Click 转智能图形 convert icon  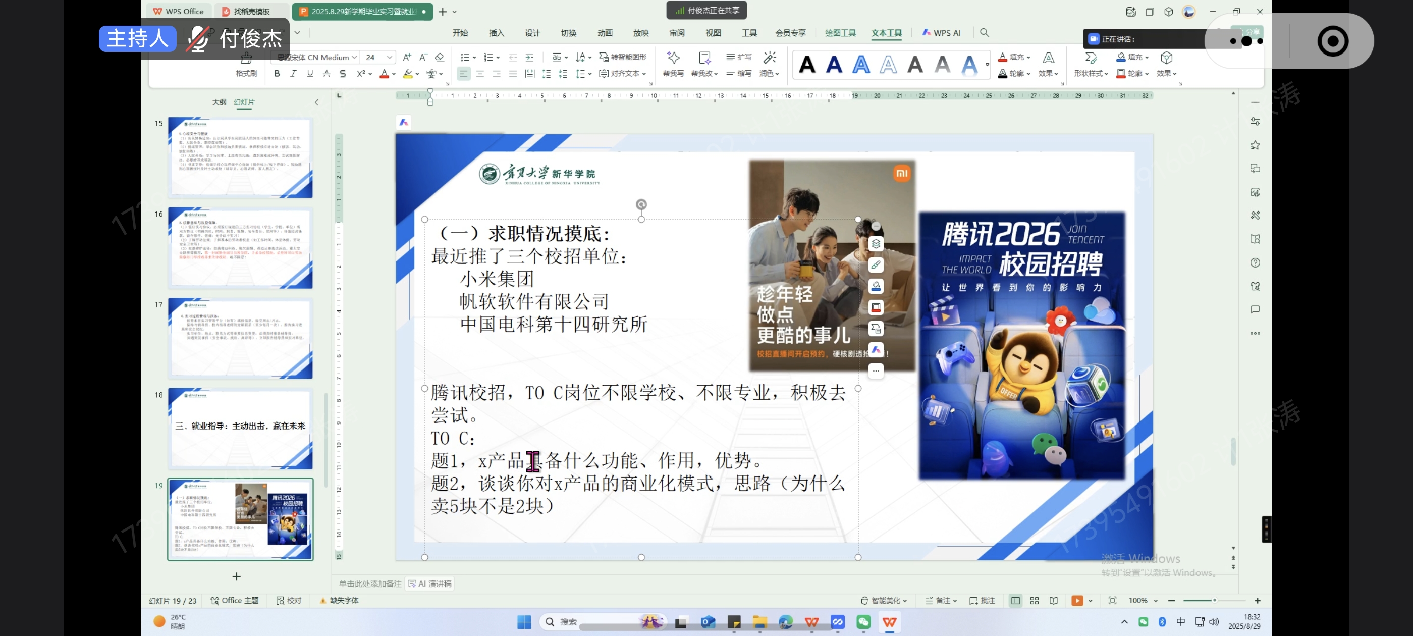point(623,57)
